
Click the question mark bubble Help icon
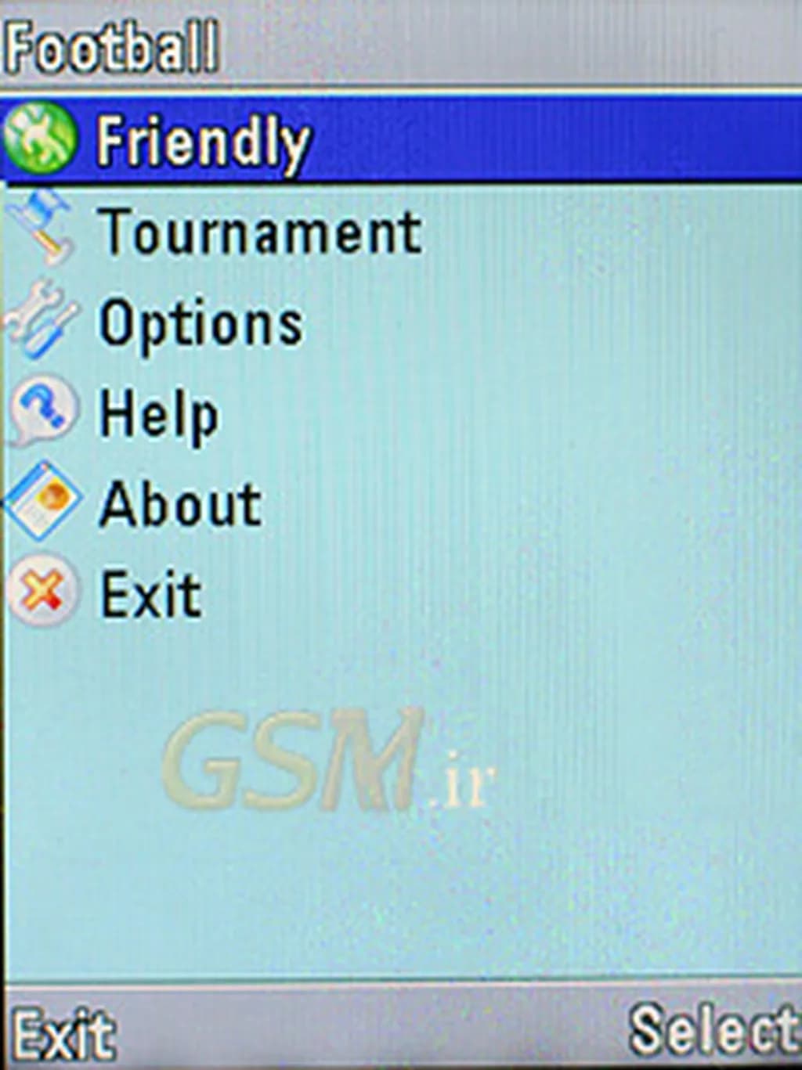42,412
